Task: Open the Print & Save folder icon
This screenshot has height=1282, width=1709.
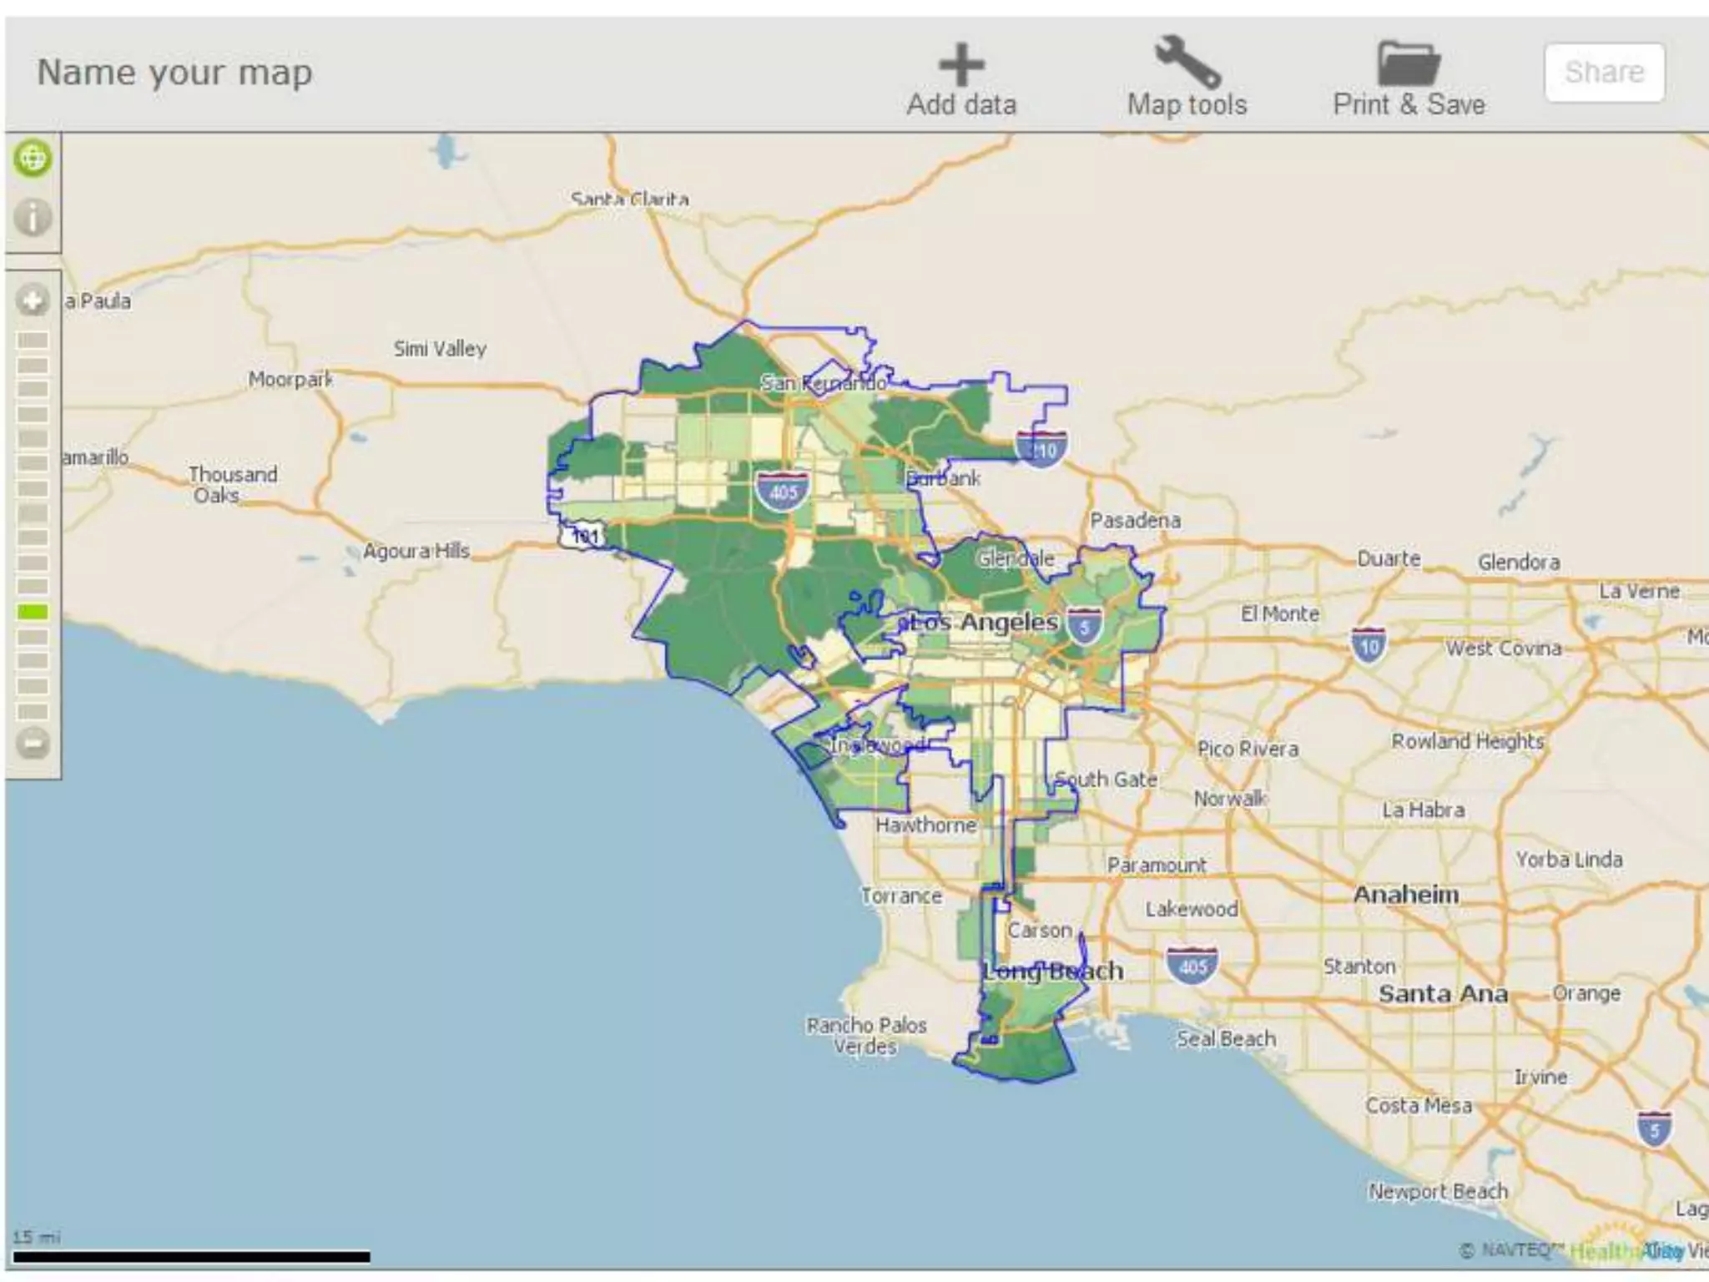Action: click(1409, 63)
